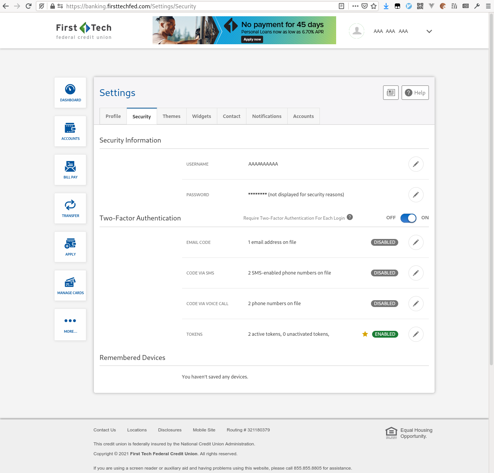Reload the page in the browser
The image size is (494, 473).
coord(28,6)
